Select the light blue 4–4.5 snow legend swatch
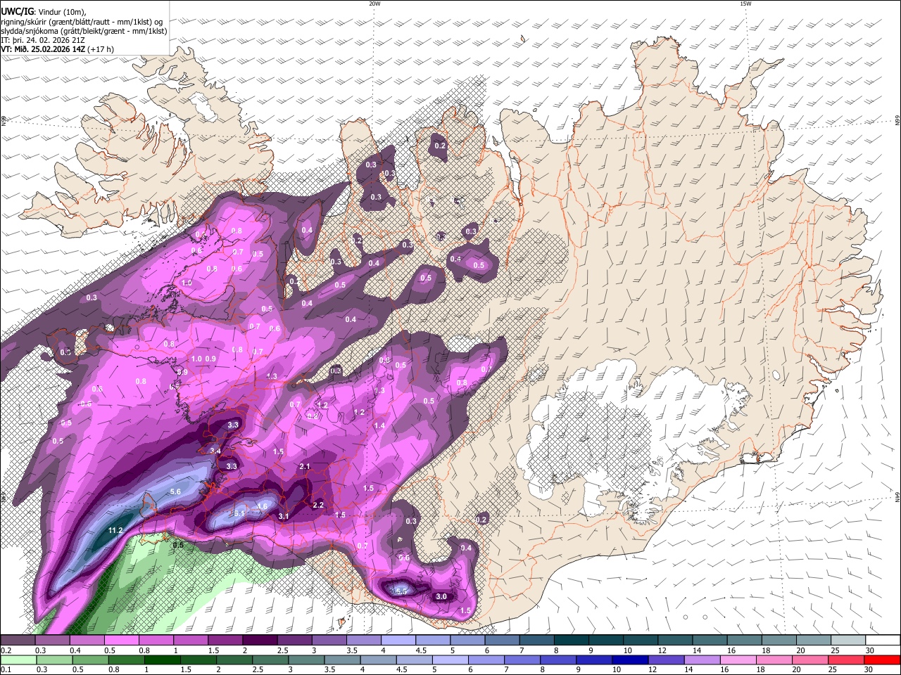 (x=397, y=641)
